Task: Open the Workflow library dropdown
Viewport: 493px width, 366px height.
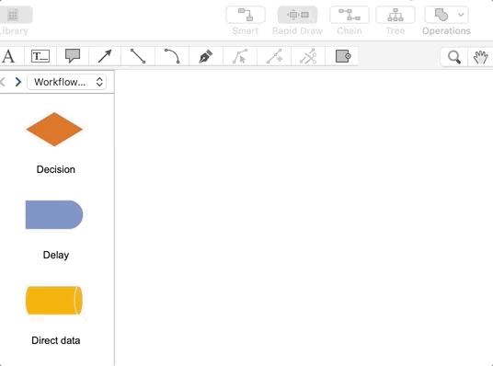Action: tap(66, 82)
